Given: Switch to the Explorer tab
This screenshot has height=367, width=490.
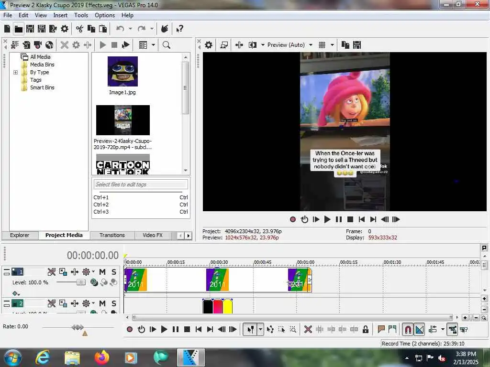Looking at the screenshot, I should point(19,235).
